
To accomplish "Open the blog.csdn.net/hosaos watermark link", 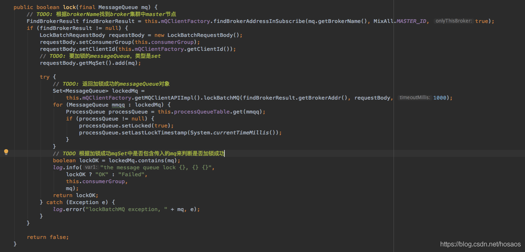I will (x=480, y=244).
